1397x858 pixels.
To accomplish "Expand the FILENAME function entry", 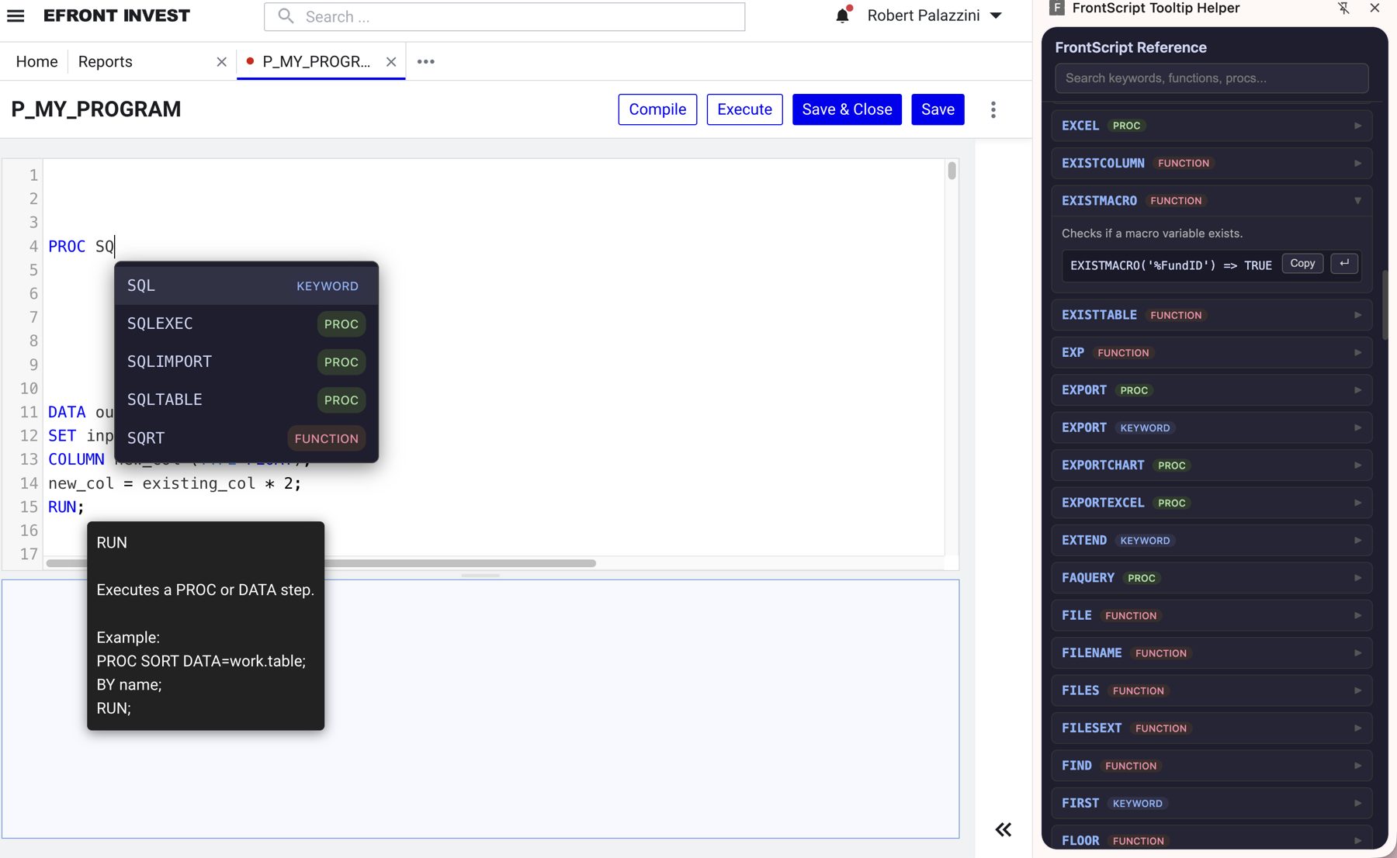I will click(1211, 653).
